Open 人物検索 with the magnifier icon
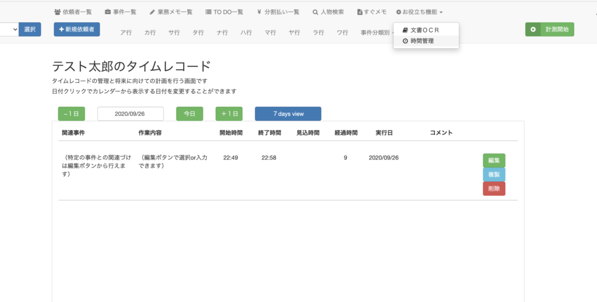This screenshot has height=302, width=597. (x=328, y=12)
